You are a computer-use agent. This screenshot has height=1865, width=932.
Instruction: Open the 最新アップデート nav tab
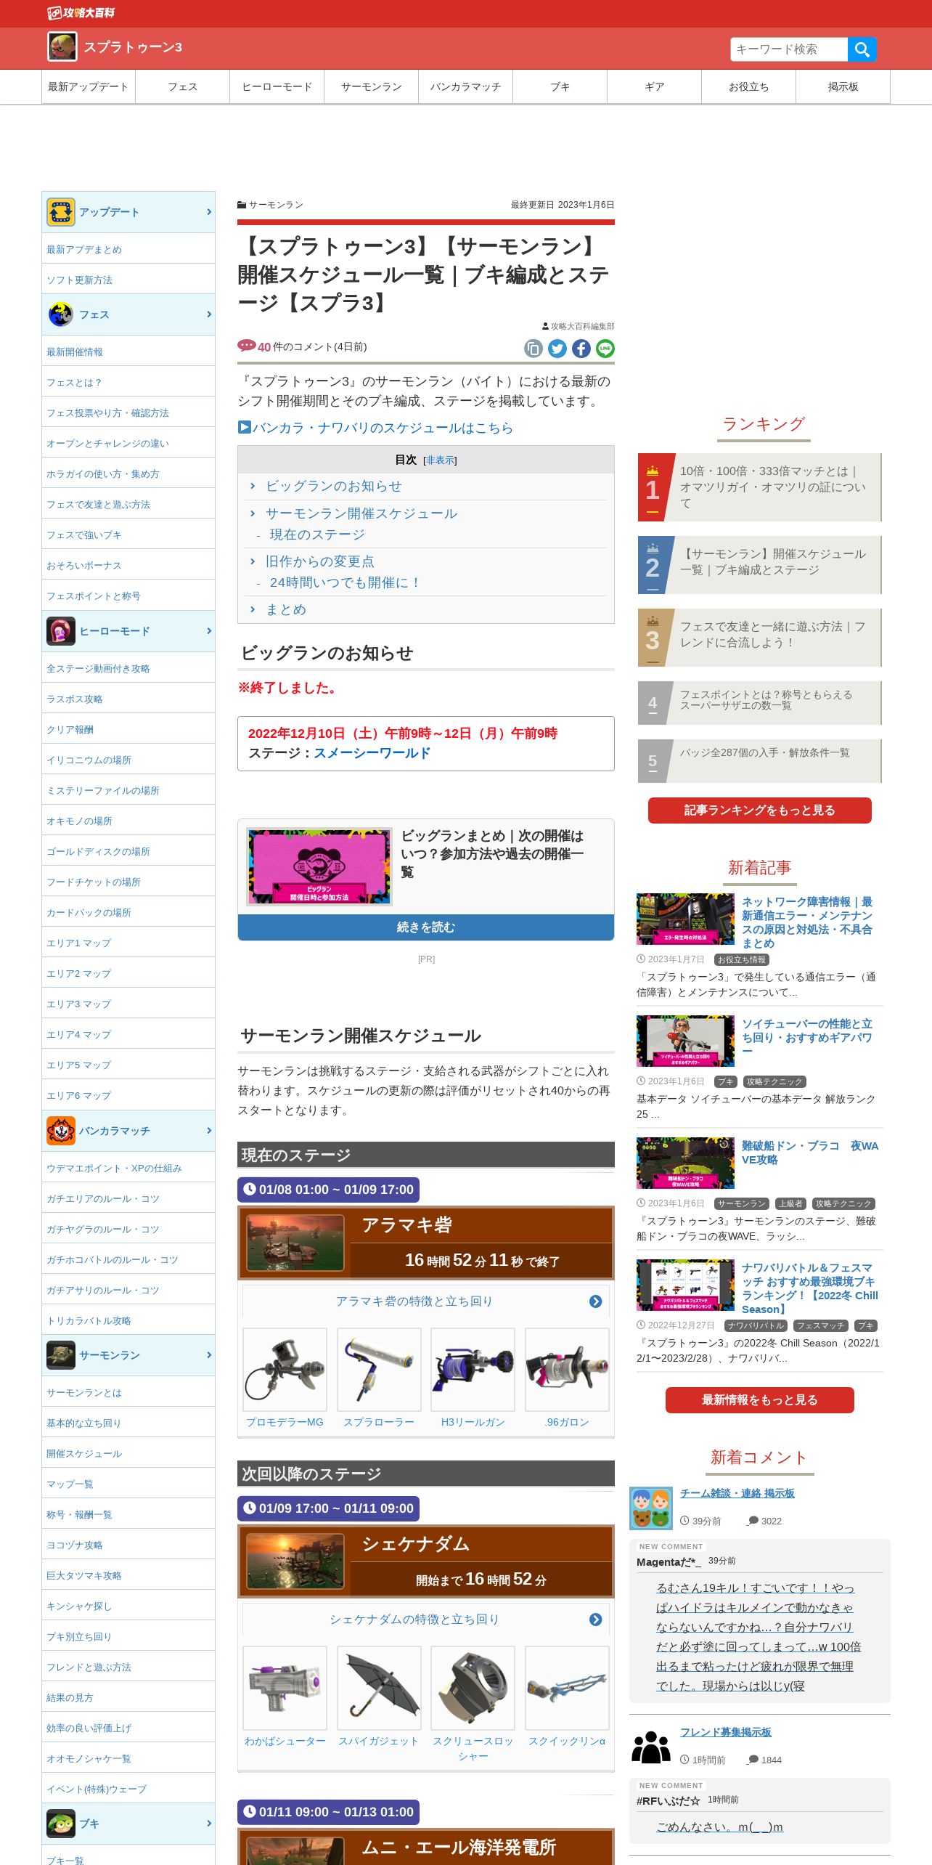coord(89,86)
